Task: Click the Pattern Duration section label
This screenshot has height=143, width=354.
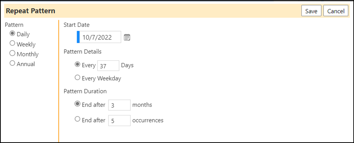Action: click(x=85, y=91)
